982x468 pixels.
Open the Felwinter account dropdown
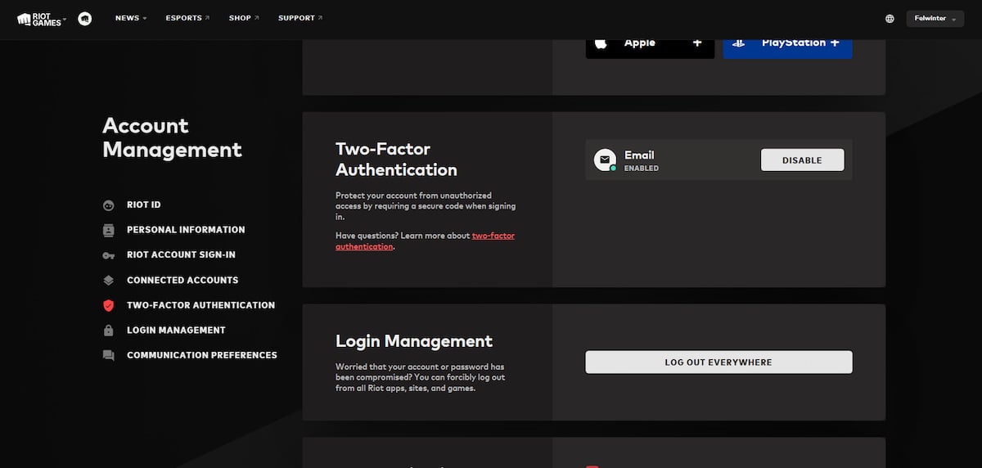(x=935, y=19)
